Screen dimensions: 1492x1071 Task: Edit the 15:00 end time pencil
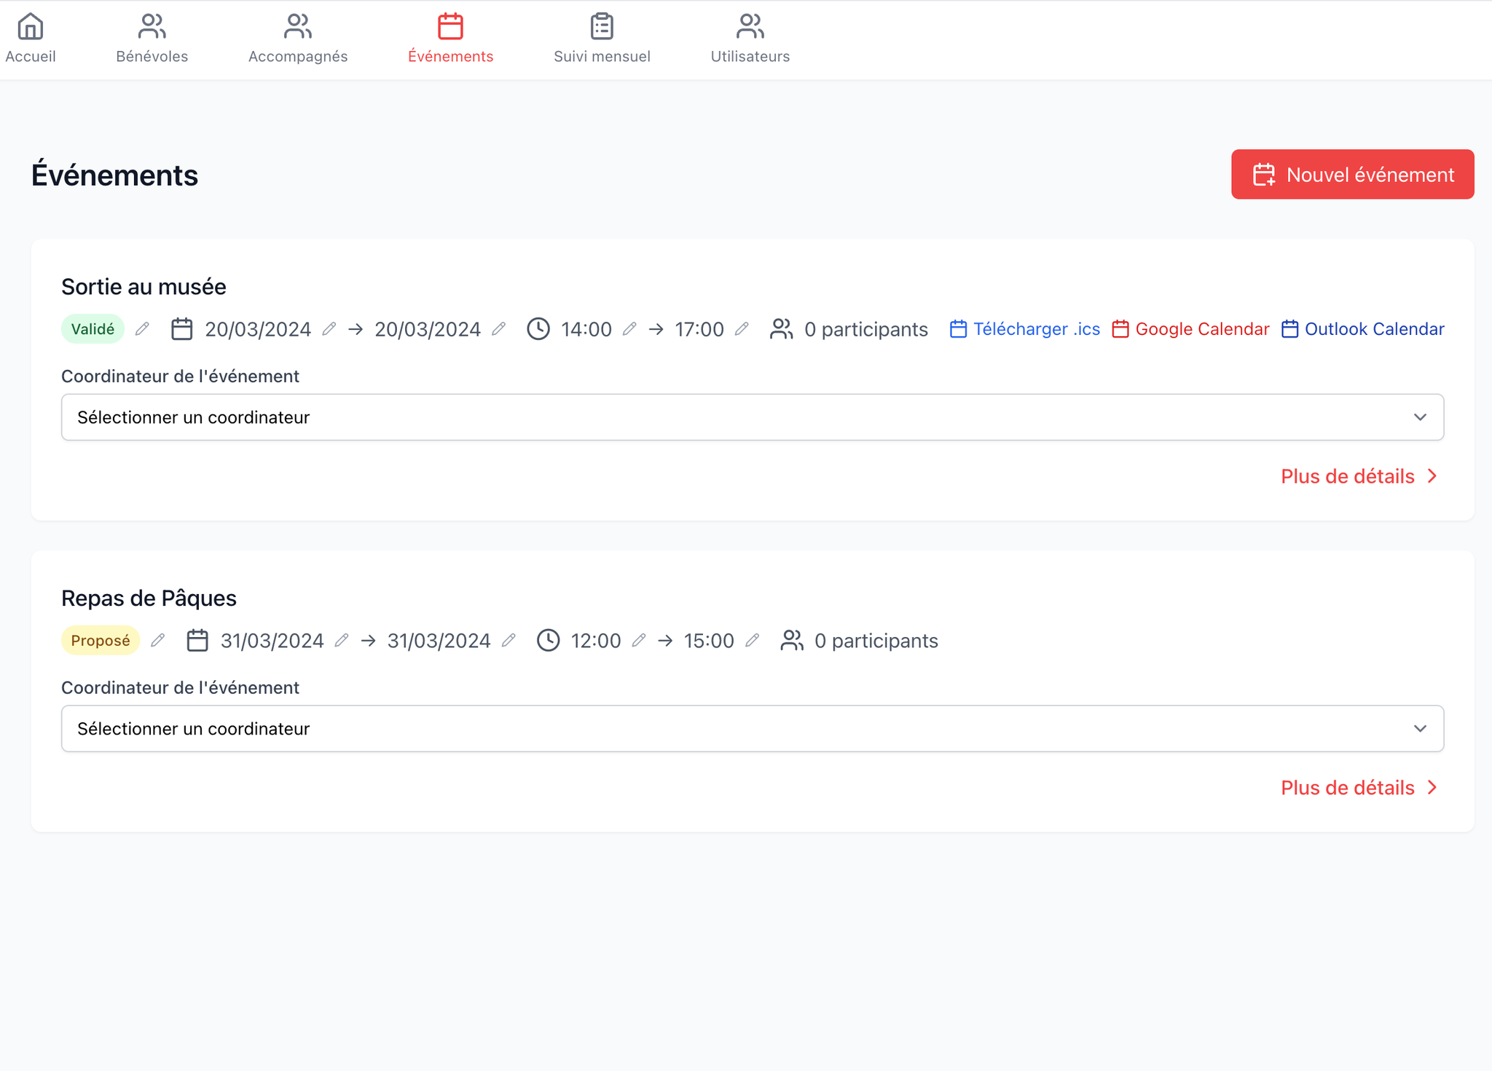[x=753, y=641]
